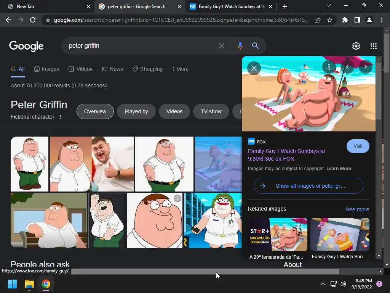Open File Explorer from taskbar
390x293 pixels.
coord(29,284)
